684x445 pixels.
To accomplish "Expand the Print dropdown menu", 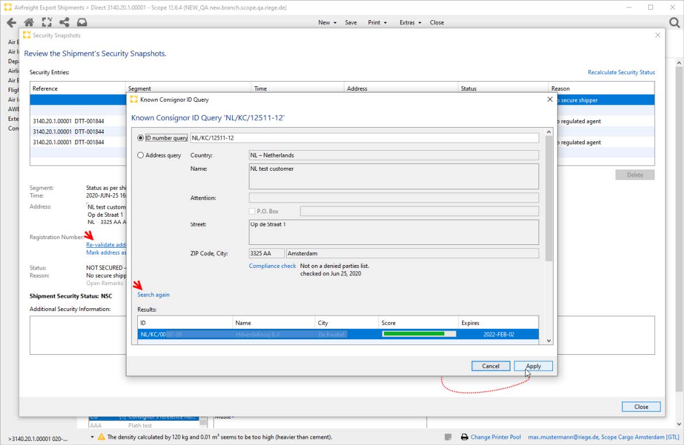I will (x=377, y=22).
